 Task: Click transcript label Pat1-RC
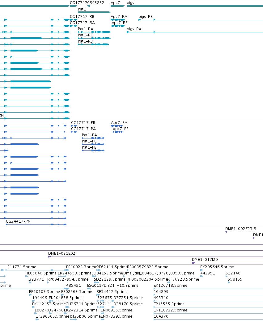(x=85, y=35)
